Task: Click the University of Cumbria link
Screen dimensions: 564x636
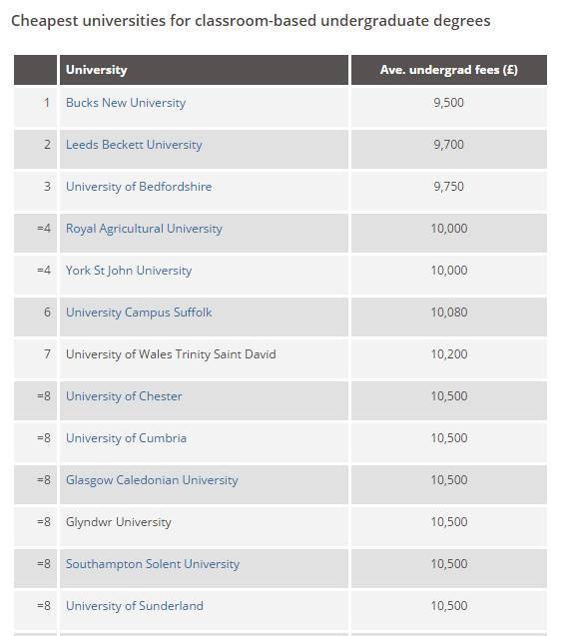Action: pos(126,438)
